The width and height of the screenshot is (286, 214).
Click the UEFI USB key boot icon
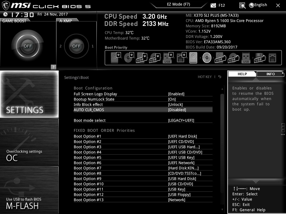pyautogui.click(x=168, y=58)
